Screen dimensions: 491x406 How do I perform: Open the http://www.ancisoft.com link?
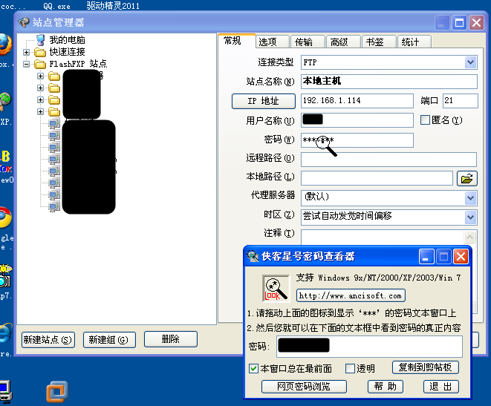[x=351, y=295]
